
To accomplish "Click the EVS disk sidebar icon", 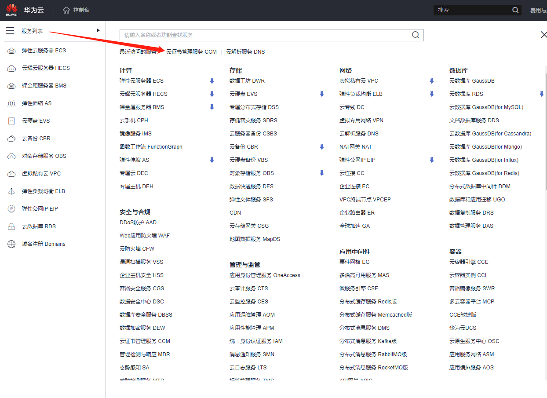I will [x=12, y=121].
